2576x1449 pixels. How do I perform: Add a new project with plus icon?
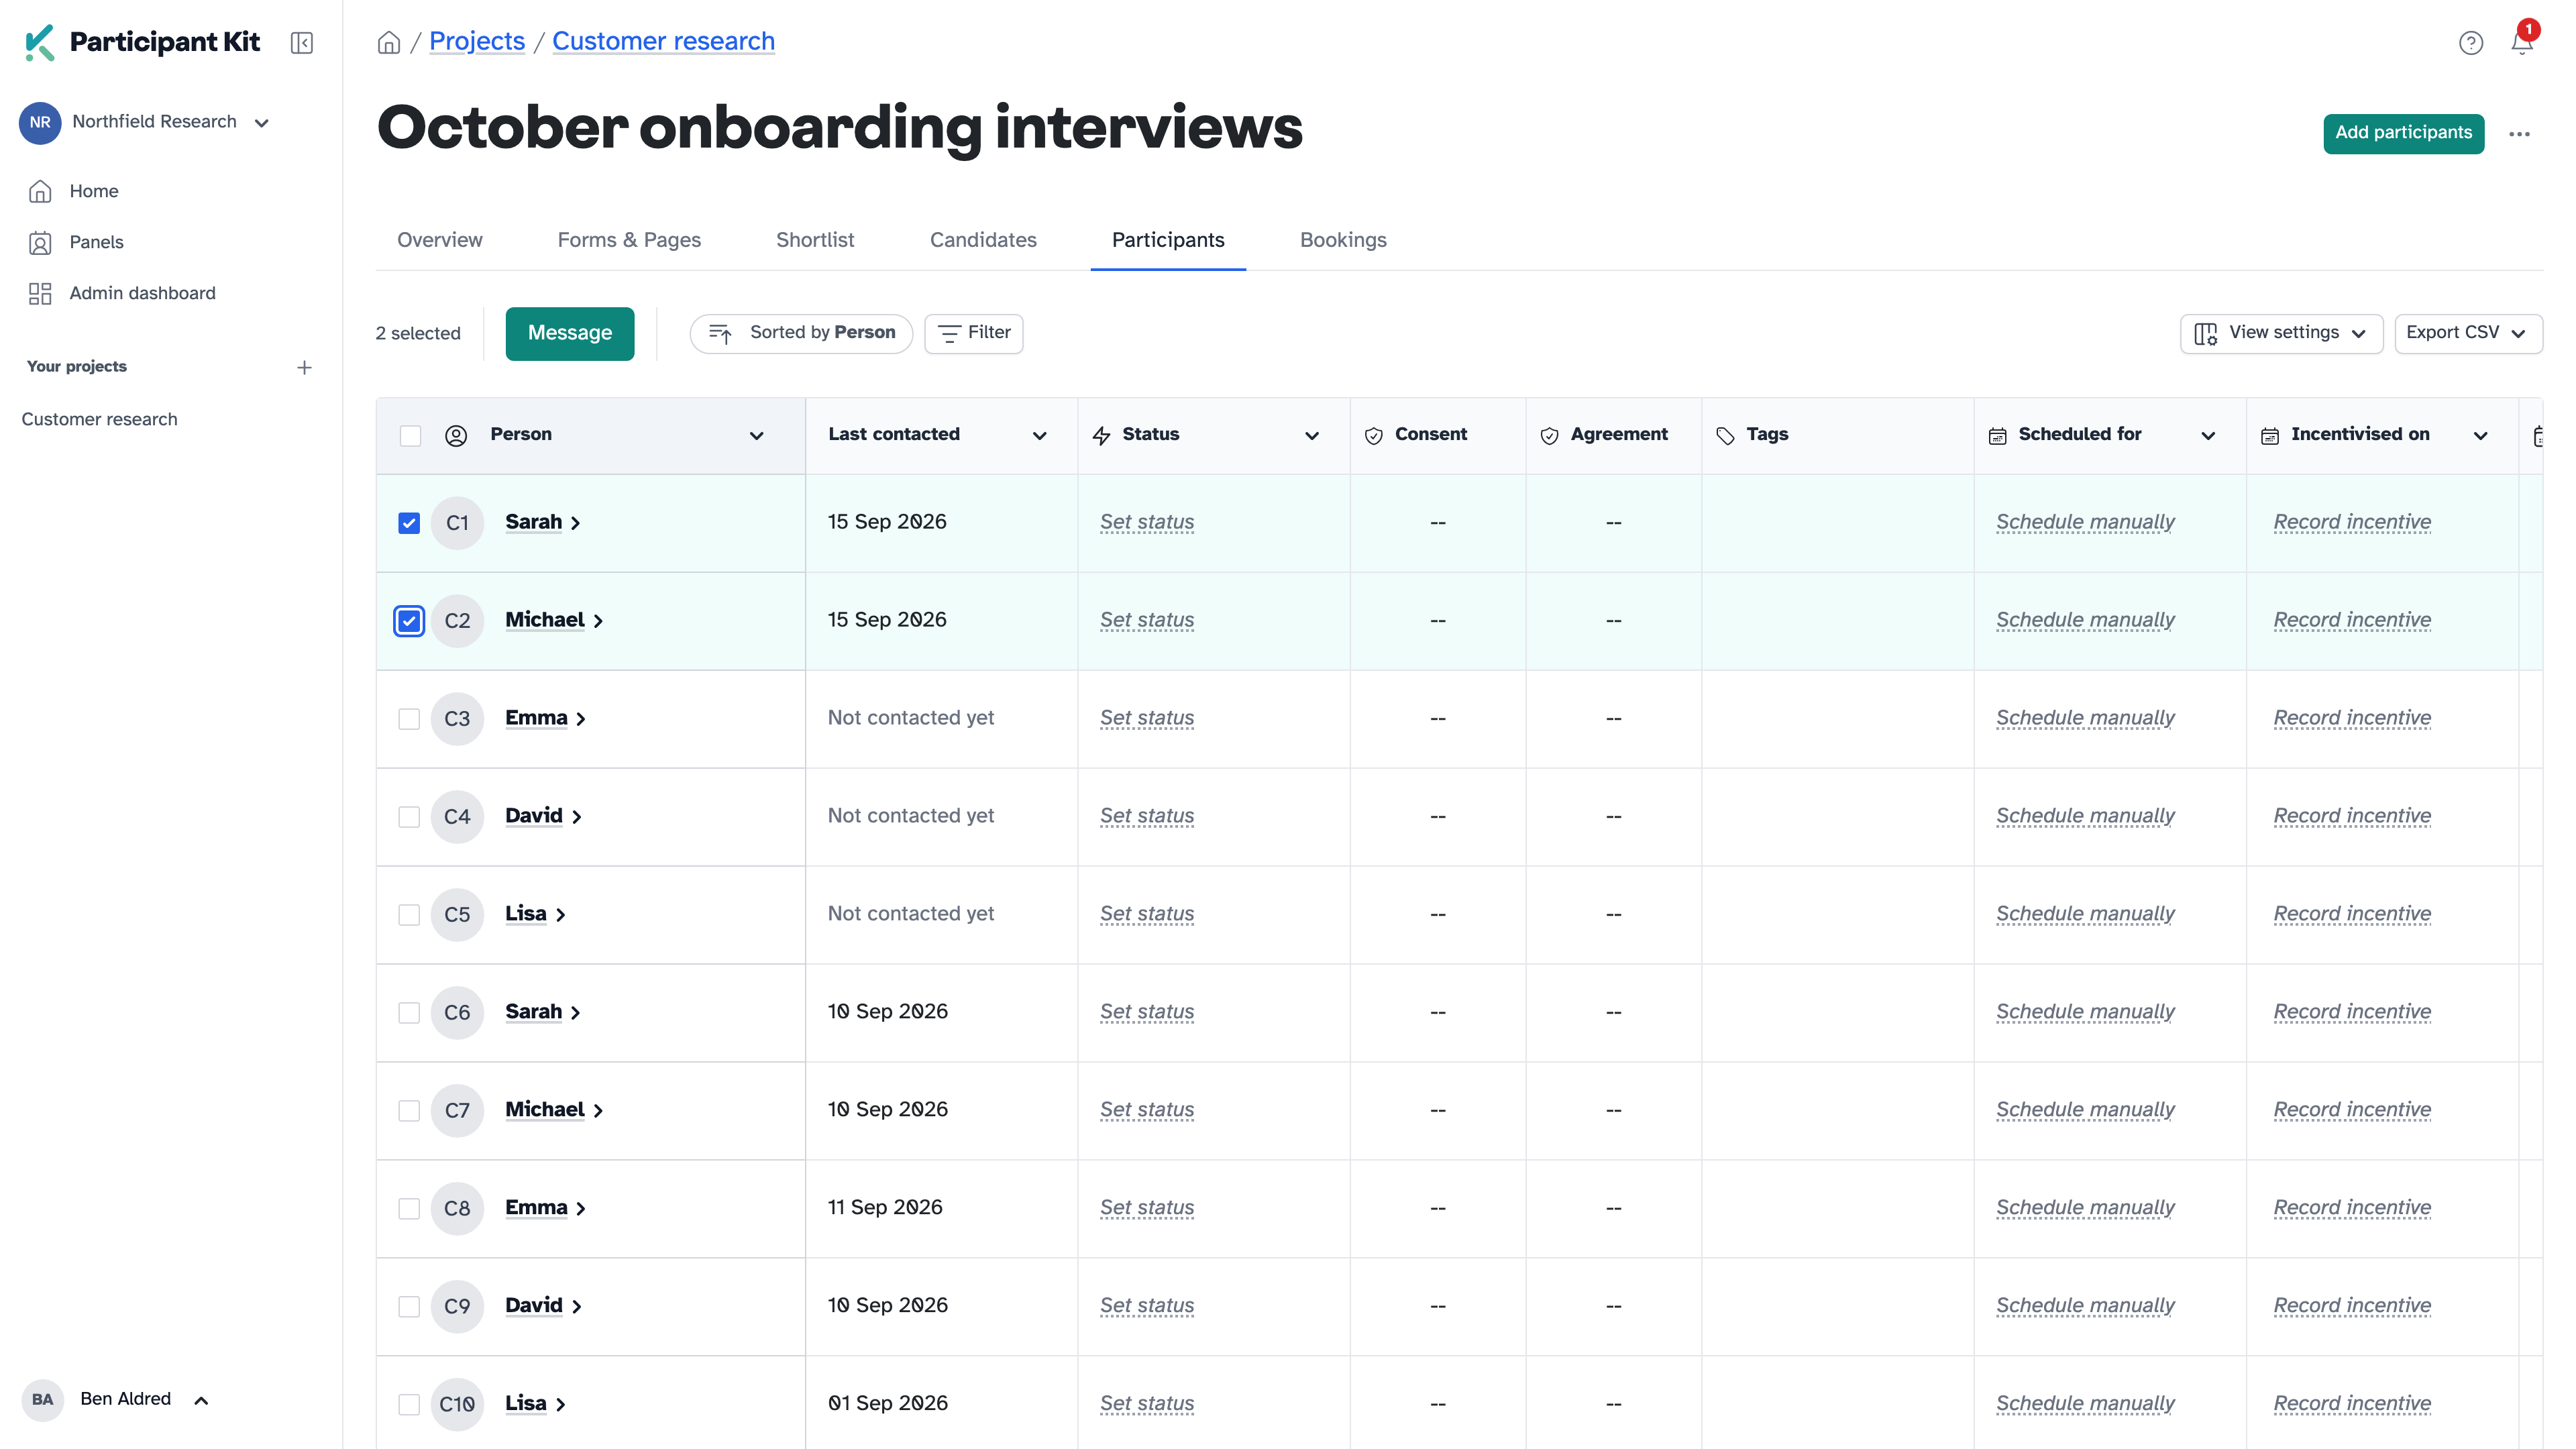(305, 367)
